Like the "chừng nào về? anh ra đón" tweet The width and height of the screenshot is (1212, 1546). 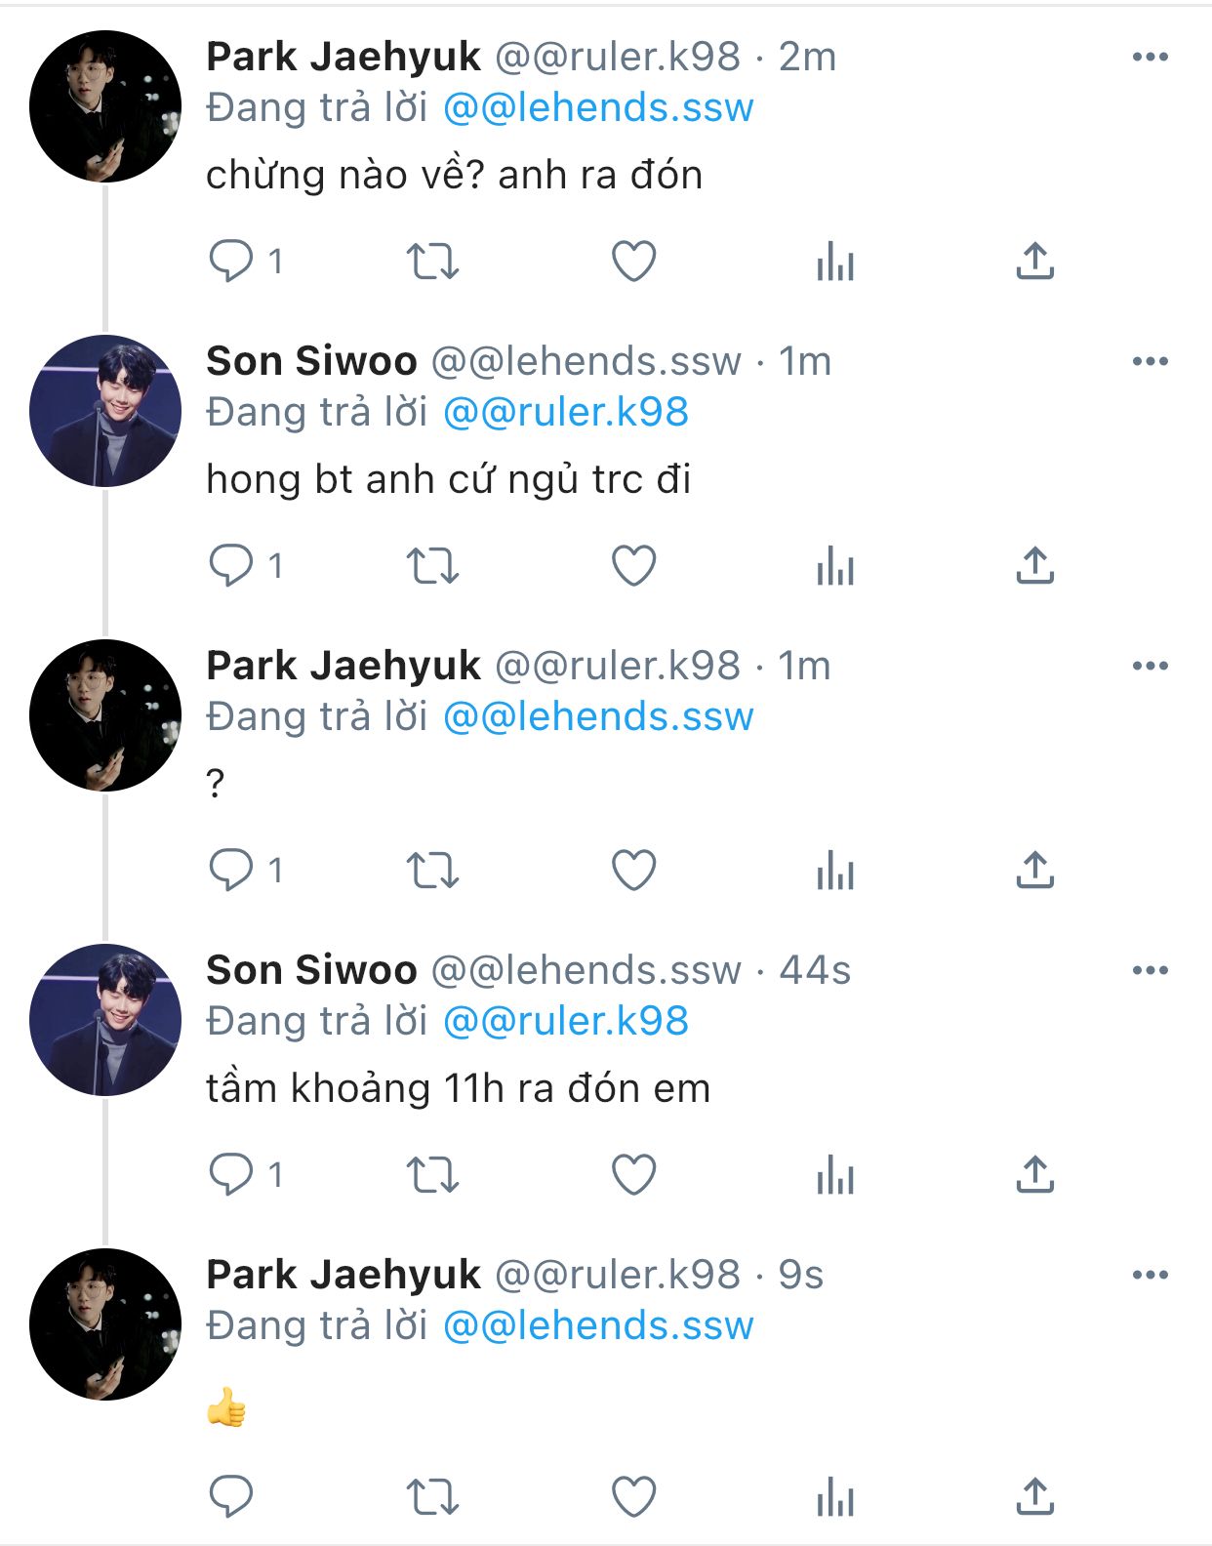tap(633, 262)
